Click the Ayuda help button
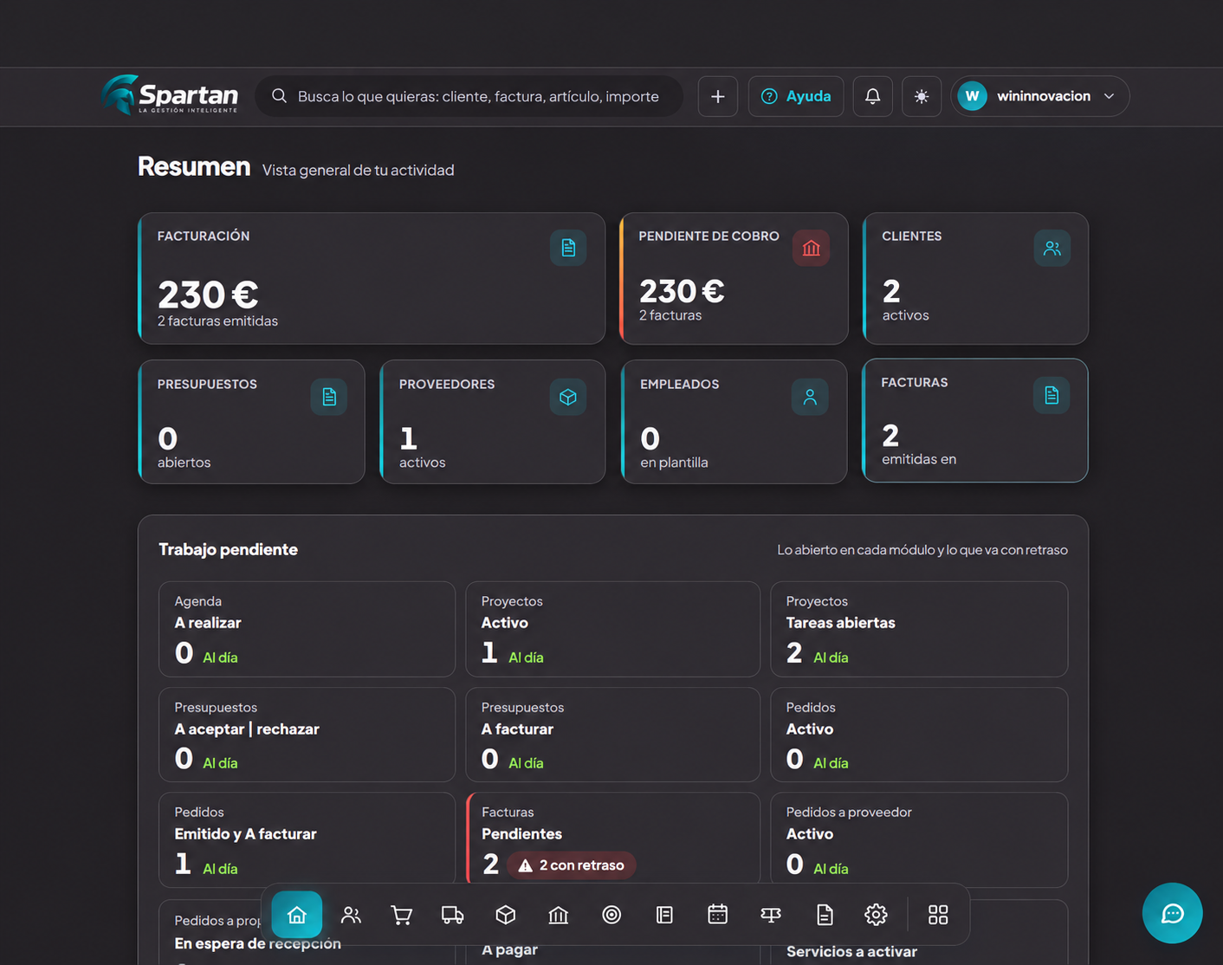The height and width of the screenshot is (965, 1223). 796,96
